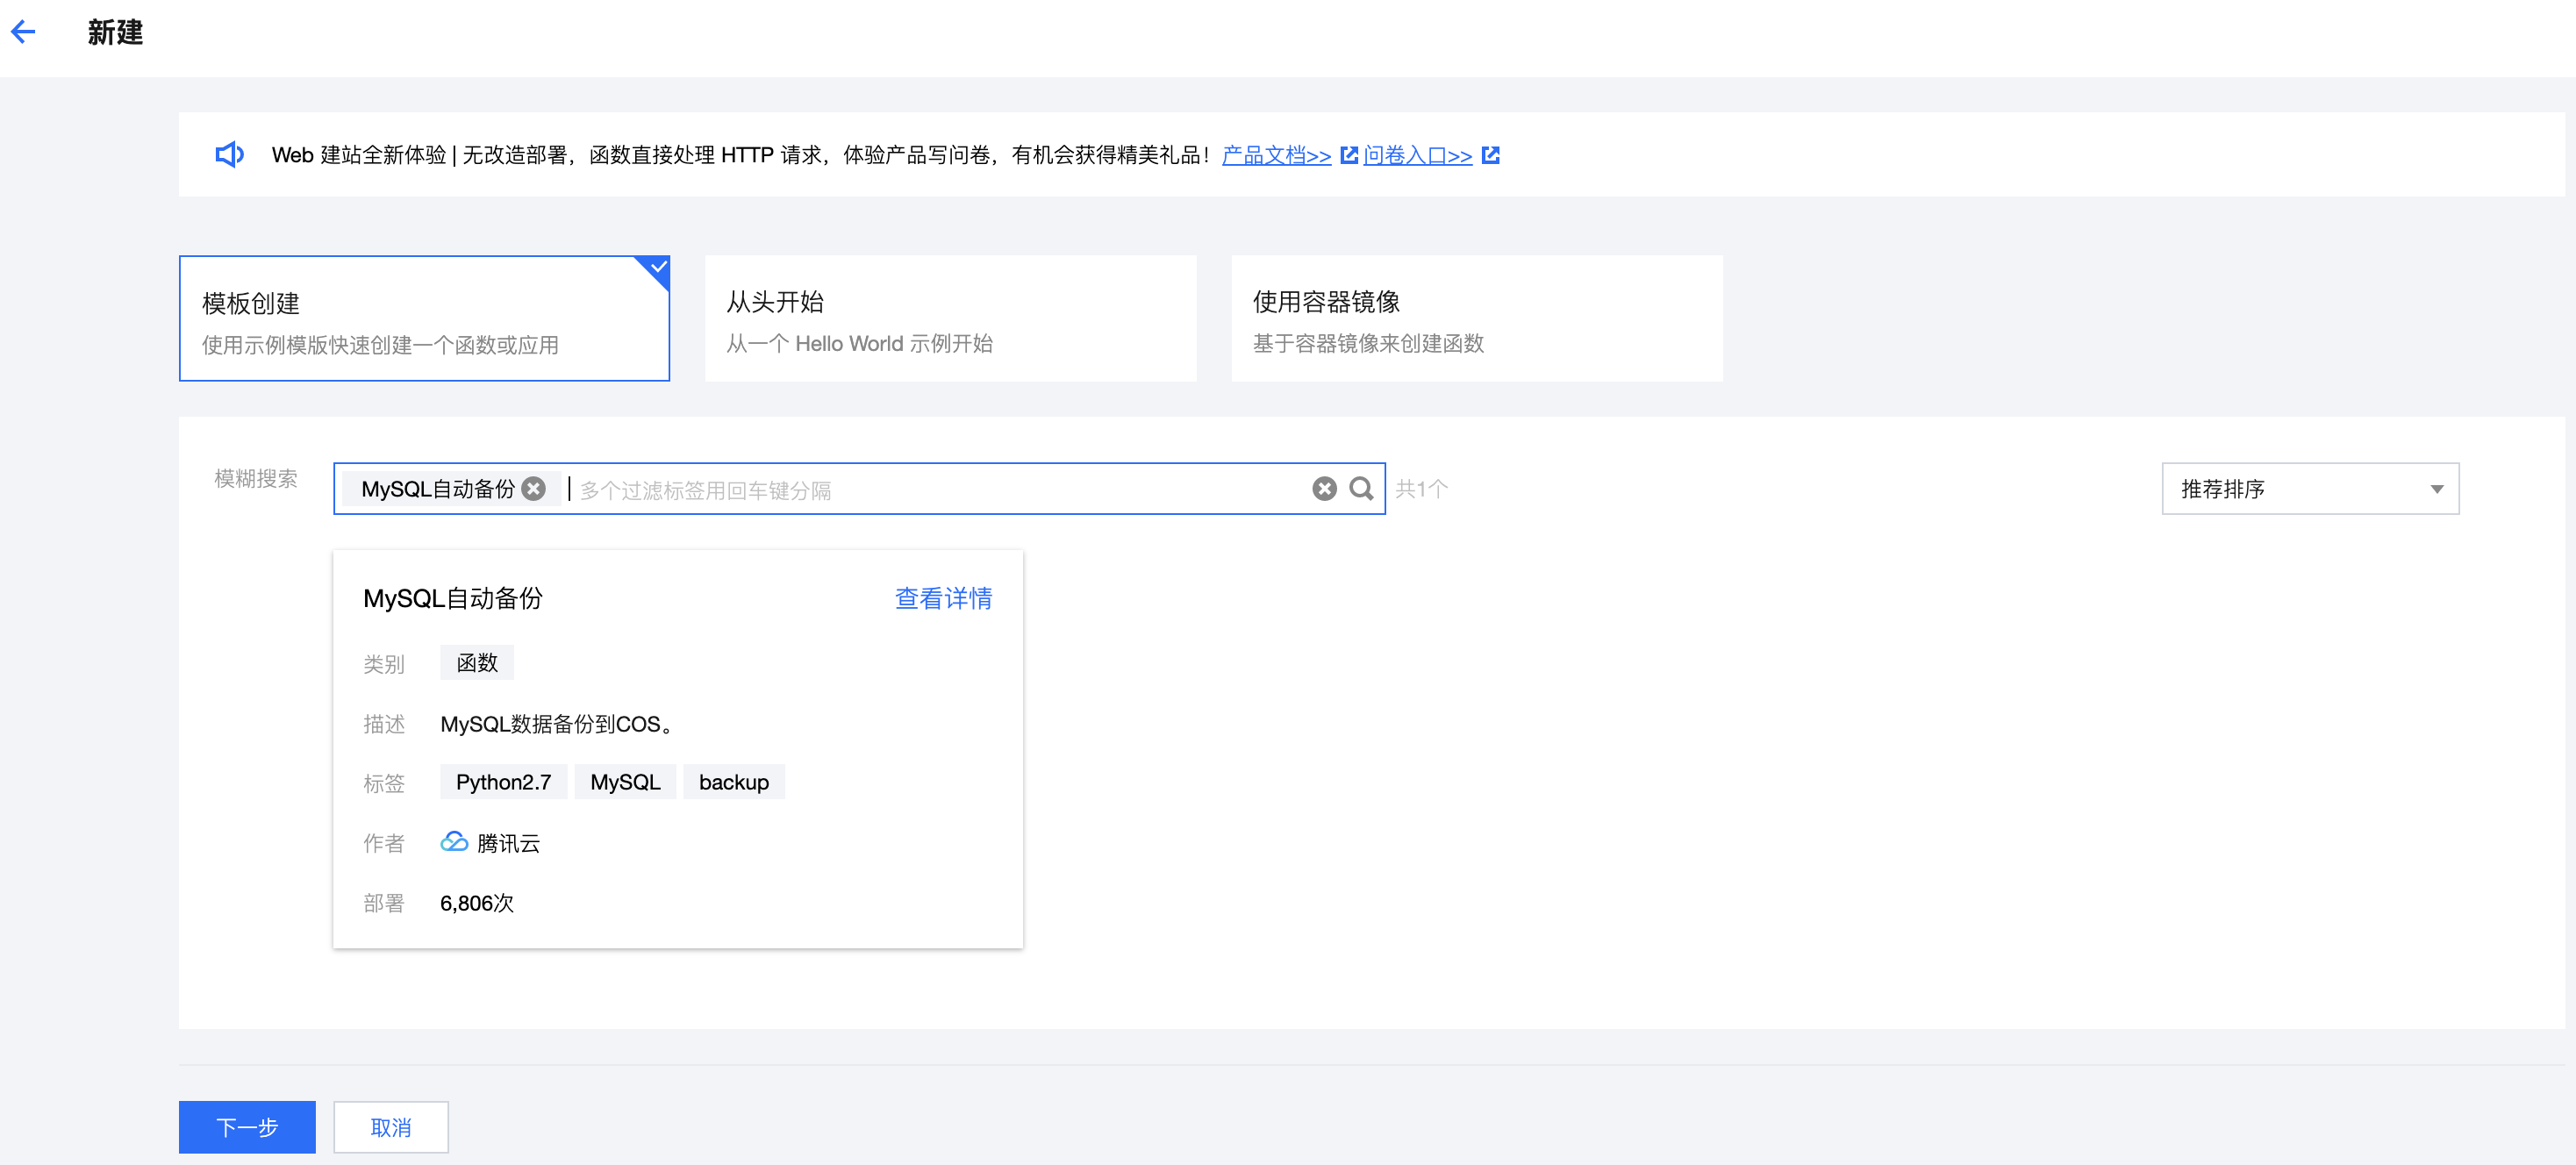
Task: Go back using the blue arrow
Action: pyautogui.click(x=23, y=33)
